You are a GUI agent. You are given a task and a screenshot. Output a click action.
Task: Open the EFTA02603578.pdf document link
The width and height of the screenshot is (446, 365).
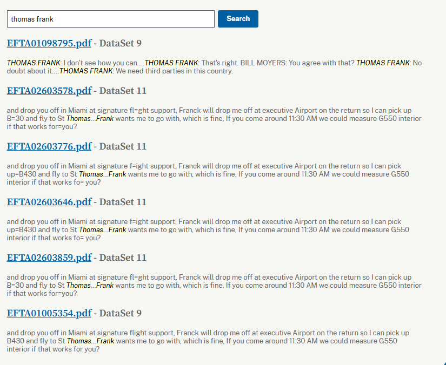click(x=49, y=91)
